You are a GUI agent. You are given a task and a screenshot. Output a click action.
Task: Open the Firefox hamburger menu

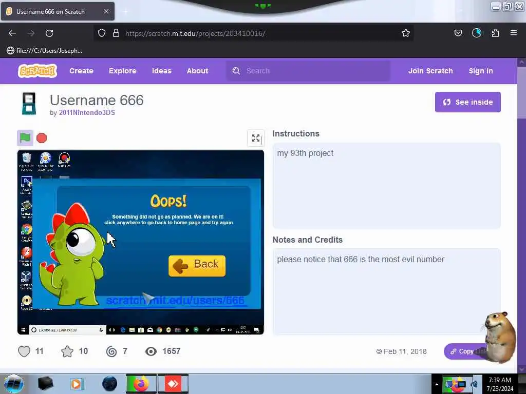[514, 33]
